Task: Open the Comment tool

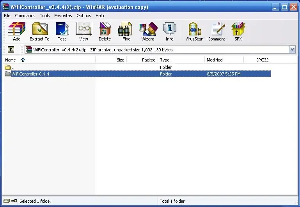Action: click(x=217, y=32)
